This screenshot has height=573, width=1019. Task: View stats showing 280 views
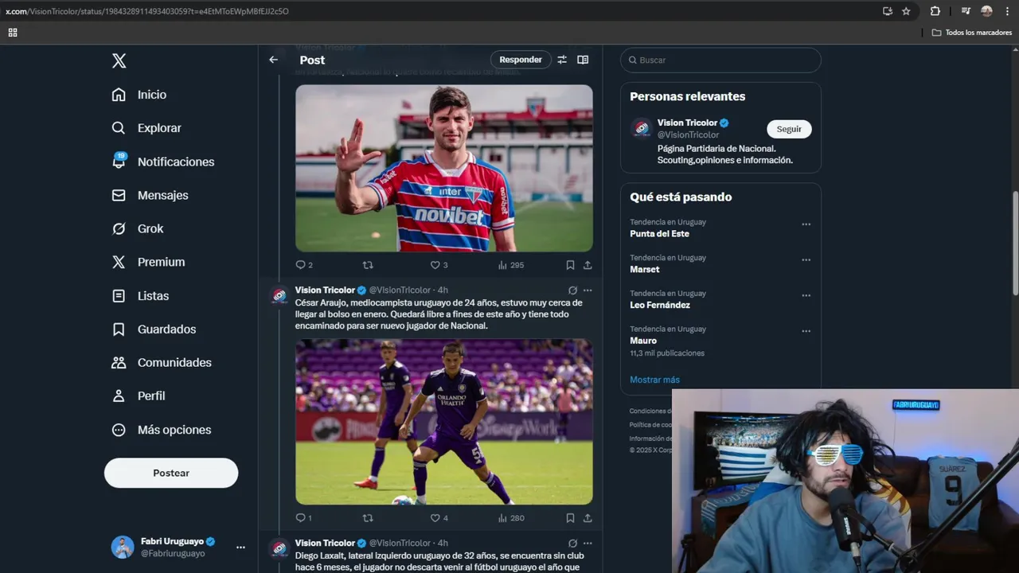[x=511, y=518]
